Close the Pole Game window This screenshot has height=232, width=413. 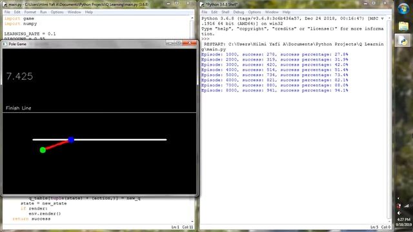[189, 43]
